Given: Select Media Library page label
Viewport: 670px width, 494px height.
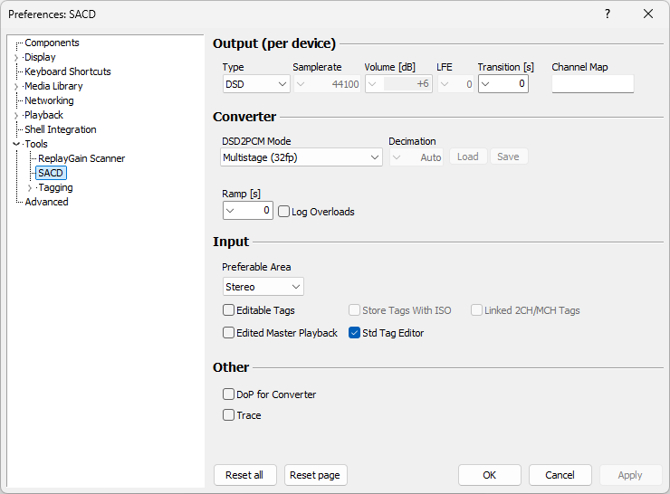Looking at the screenshot, I should pos(53,86).
